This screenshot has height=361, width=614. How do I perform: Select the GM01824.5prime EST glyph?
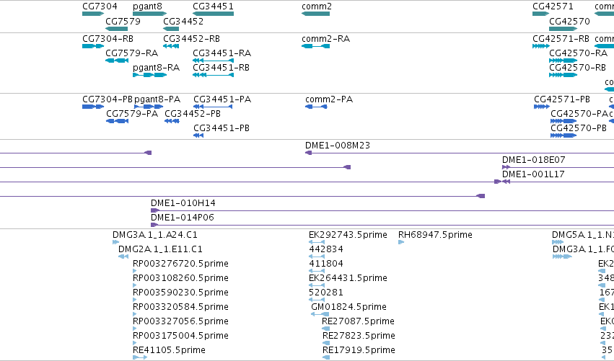(320, 314)
